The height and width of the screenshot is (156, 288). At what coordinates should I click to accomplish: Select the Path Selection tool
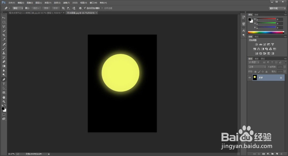coord(4,88)
